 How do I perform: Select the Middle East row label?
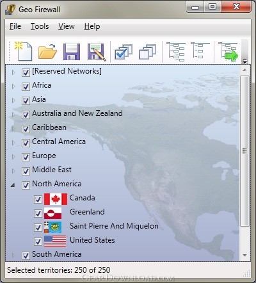(52, 170)
